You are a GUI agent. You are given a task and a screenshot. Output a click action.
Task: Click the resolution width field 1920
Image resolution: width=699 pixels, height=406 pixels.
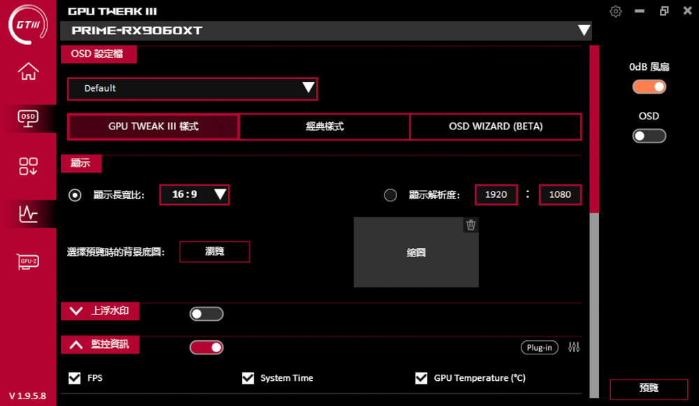pos(496,194)
